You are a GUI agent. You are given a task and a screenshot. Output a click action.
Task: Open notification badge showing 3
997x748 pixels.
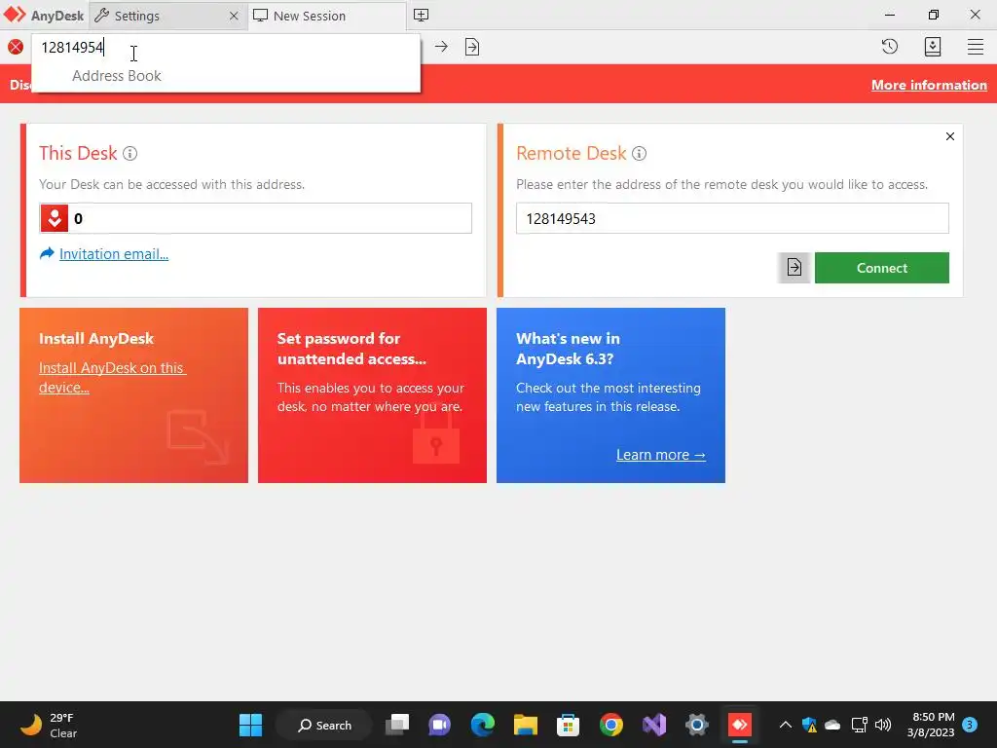[x=970, y=725]
